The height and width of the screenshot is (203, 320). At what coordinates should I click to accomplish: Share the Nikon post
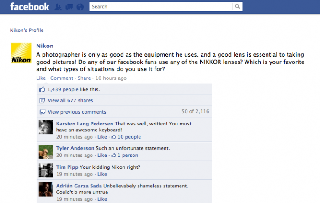coord(84,78)
